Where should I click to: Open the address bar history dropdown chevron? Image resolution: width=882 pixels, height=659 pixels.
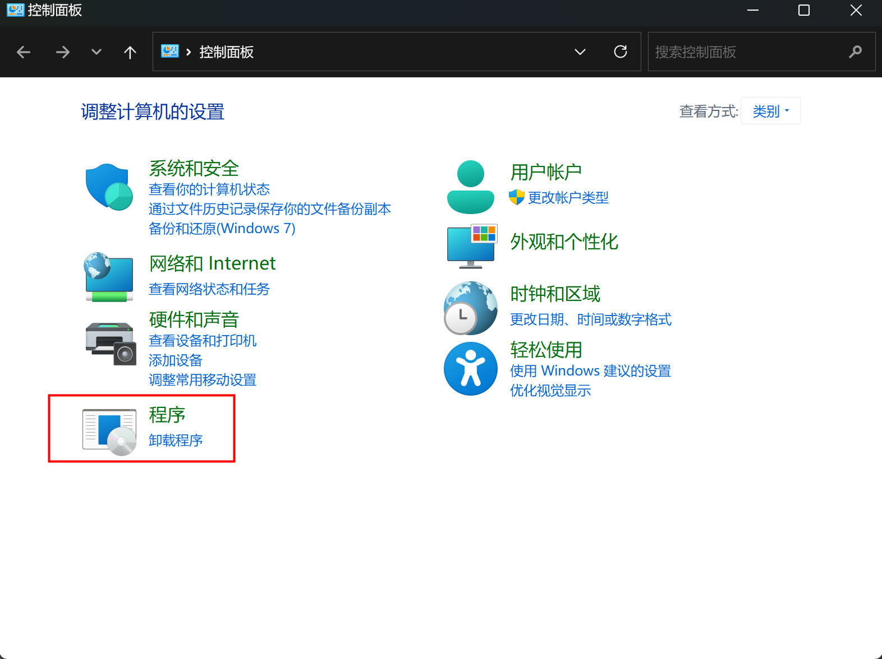580,52
